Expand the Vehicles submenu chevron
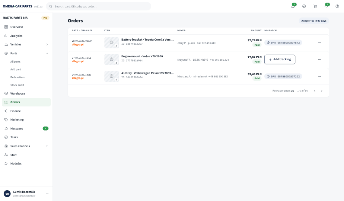The width and height of the screenshot is (344, 201). coord(47,45)
